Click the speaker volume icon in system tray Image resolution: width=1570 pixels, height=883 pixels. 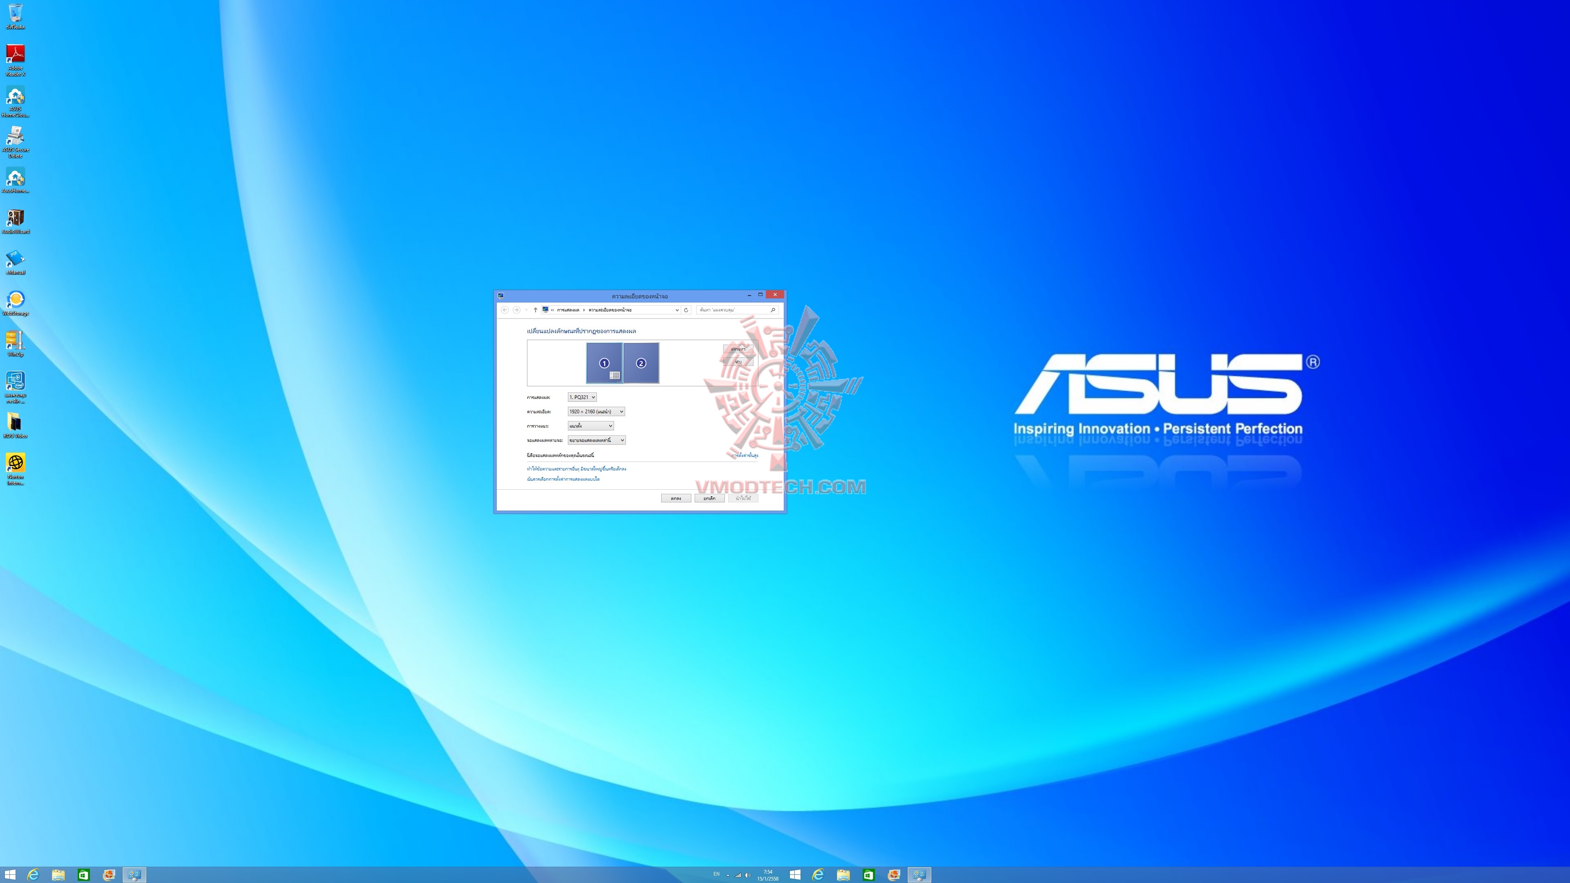pos(748,875)
